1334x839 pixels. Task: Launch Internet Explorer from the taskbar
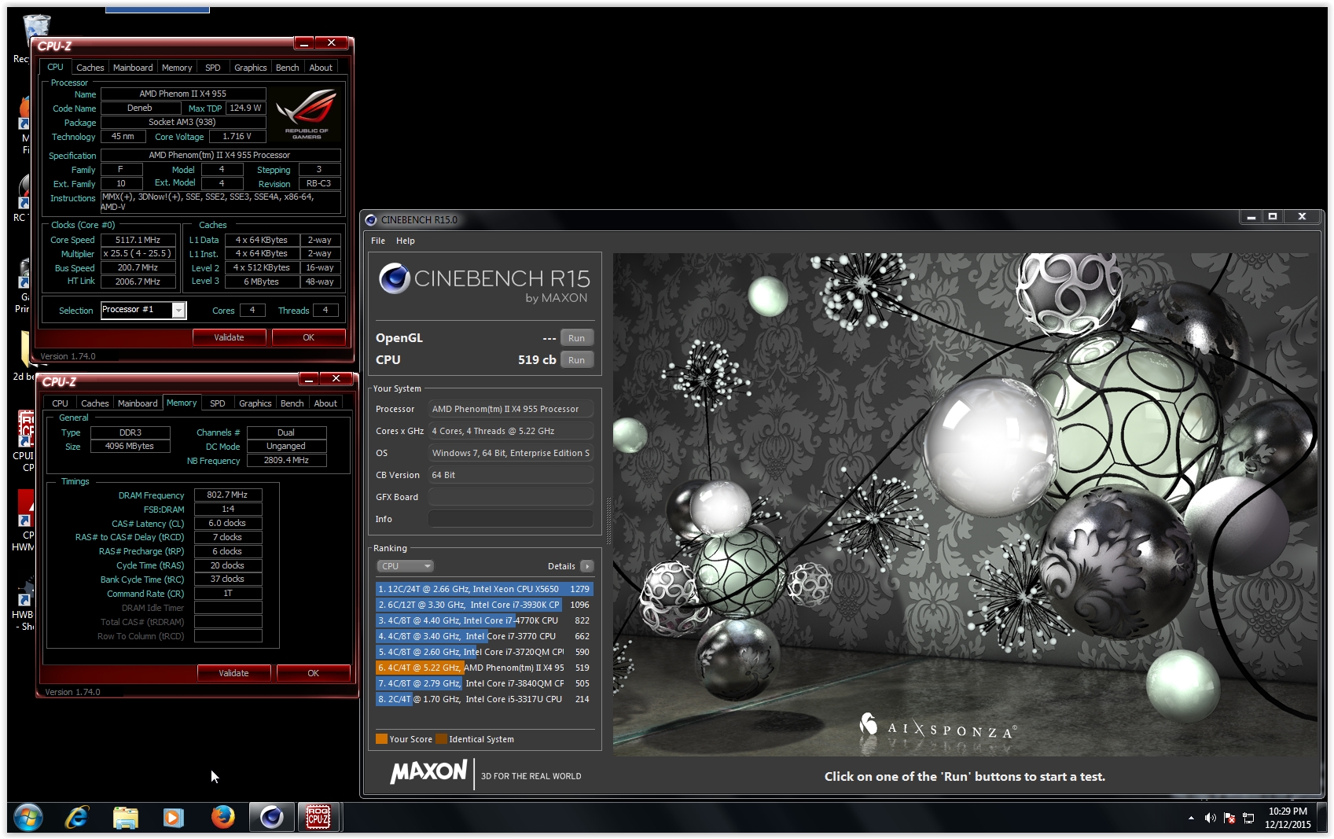click(77, 818)
